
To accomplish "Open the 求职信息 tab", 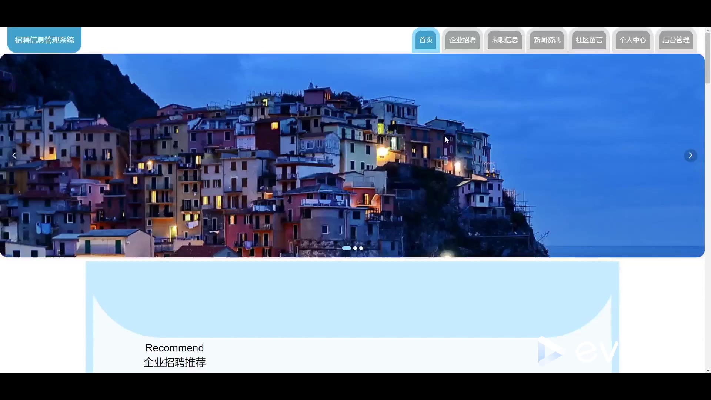I will click(504, 40).
